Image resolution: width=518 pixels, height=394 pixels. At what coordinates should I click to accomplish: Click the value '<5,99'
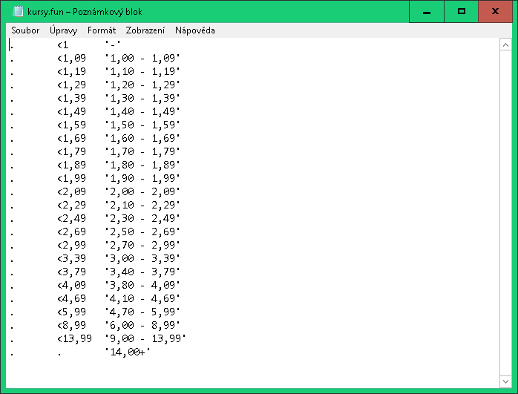click(71, 312)
